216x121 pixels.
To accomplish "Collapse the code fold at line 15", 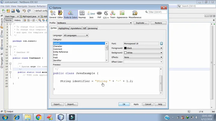I will [x=10, y=64].
